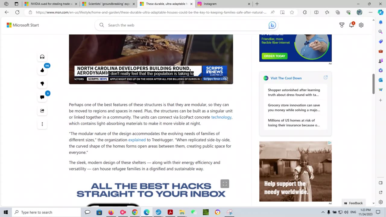Click the Bing chat icon in search box
Viewport: 386px width, 217px height.
272,25
